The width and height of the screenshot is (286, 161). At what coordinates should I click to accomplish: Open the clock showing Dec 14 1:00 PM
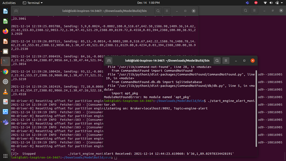click(x=148, y=3)
